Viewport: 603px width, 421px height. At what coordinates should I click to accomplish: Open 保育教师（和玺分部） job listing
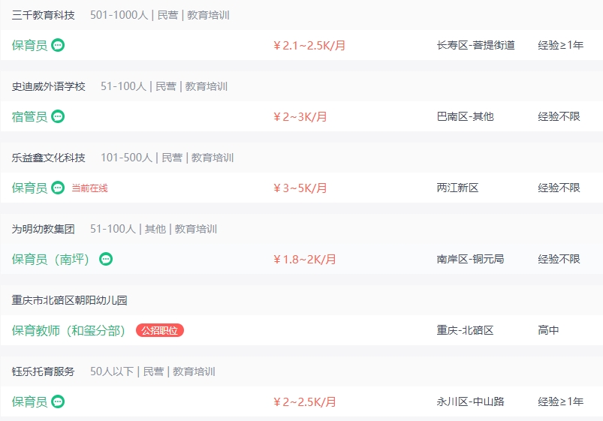point(68,330)
